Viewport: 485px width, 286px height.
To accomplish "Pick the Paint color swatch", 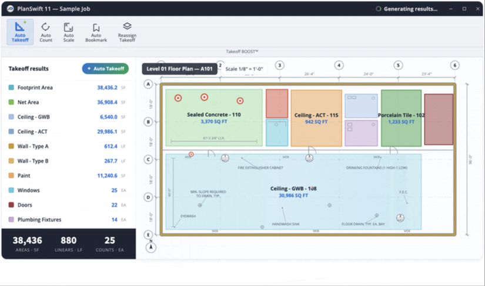I will point(11,176).
